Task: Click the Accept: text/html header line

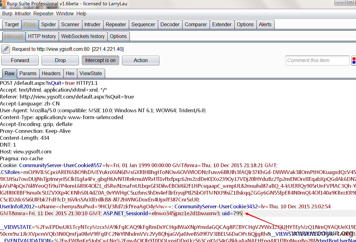Action: click(x=54, y=90)
